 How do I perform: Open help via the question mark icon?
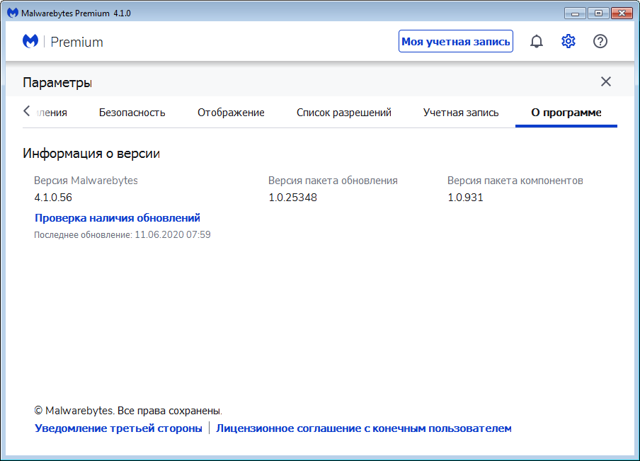(600, 42)
